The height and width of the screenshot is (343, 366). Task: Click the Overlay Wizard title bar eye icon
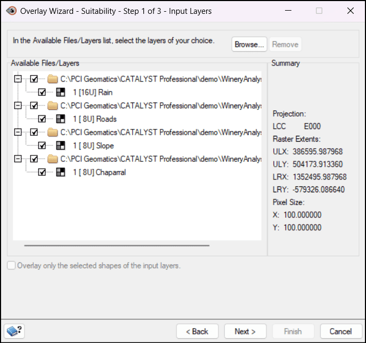click(11, 11)
